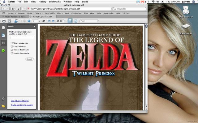Reload the page in Safari
This screenshot has width=198, height=123.
[13, 9]
